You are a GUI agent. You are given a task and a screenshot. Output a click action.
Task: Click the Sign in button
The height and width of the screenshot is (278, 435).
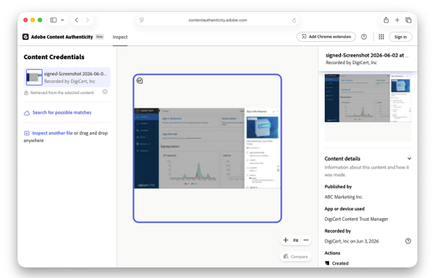click(x=400, y=37)
